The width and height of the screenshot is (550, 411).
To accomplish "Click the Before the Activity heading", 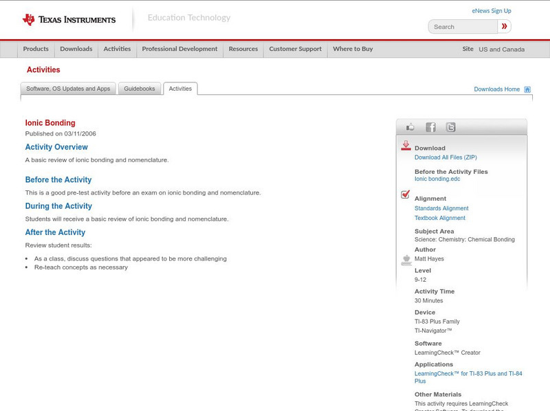I will [58, 179].
